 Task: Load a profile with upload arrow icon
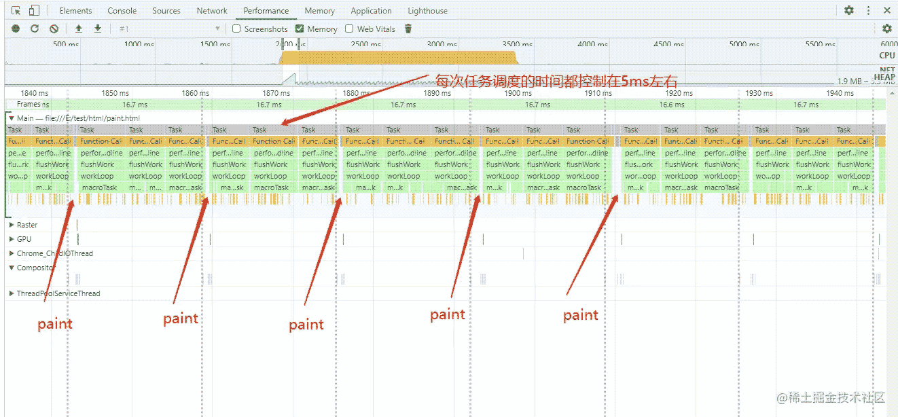(79, 29)
